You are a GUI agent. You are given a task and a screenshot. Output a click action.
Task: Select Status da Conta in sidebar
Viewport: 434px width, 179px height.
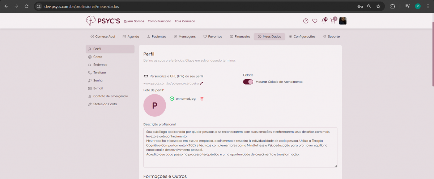pos(105,104)
